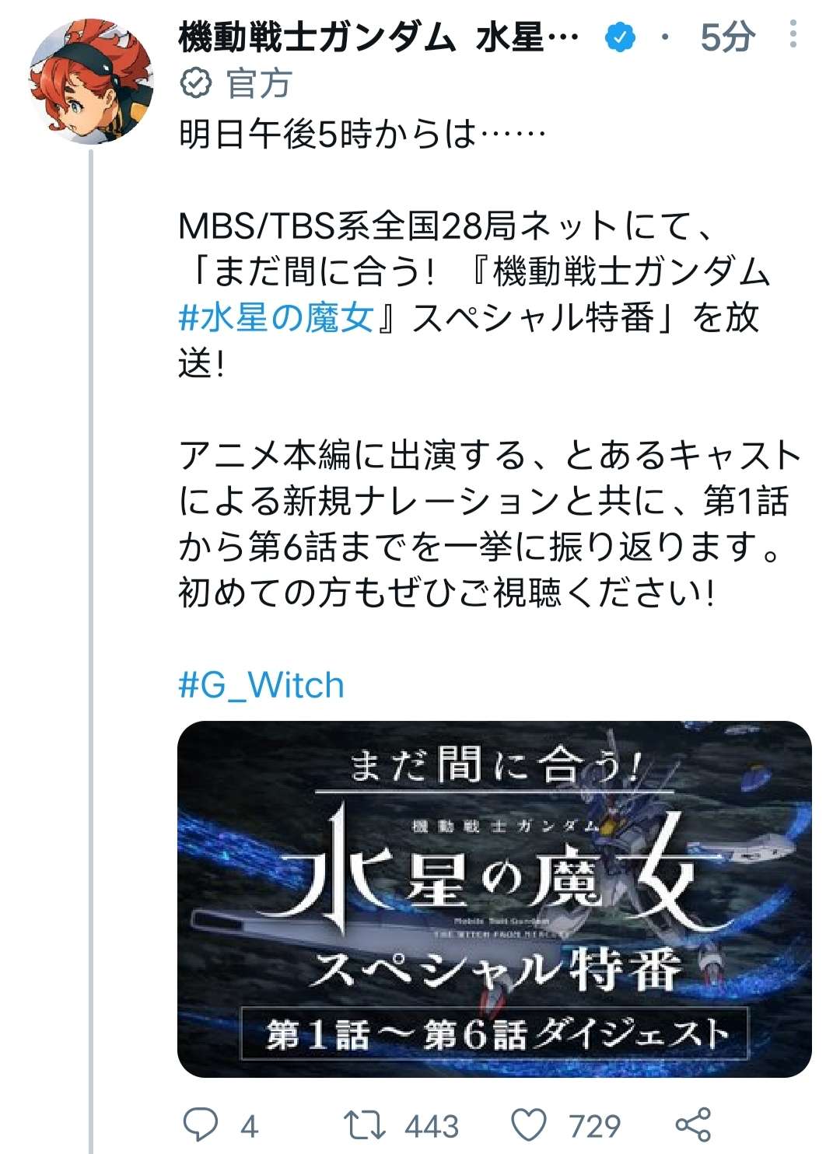
Task: Like the tweet with the heart icon
Action: click(x=530, y=1124)
